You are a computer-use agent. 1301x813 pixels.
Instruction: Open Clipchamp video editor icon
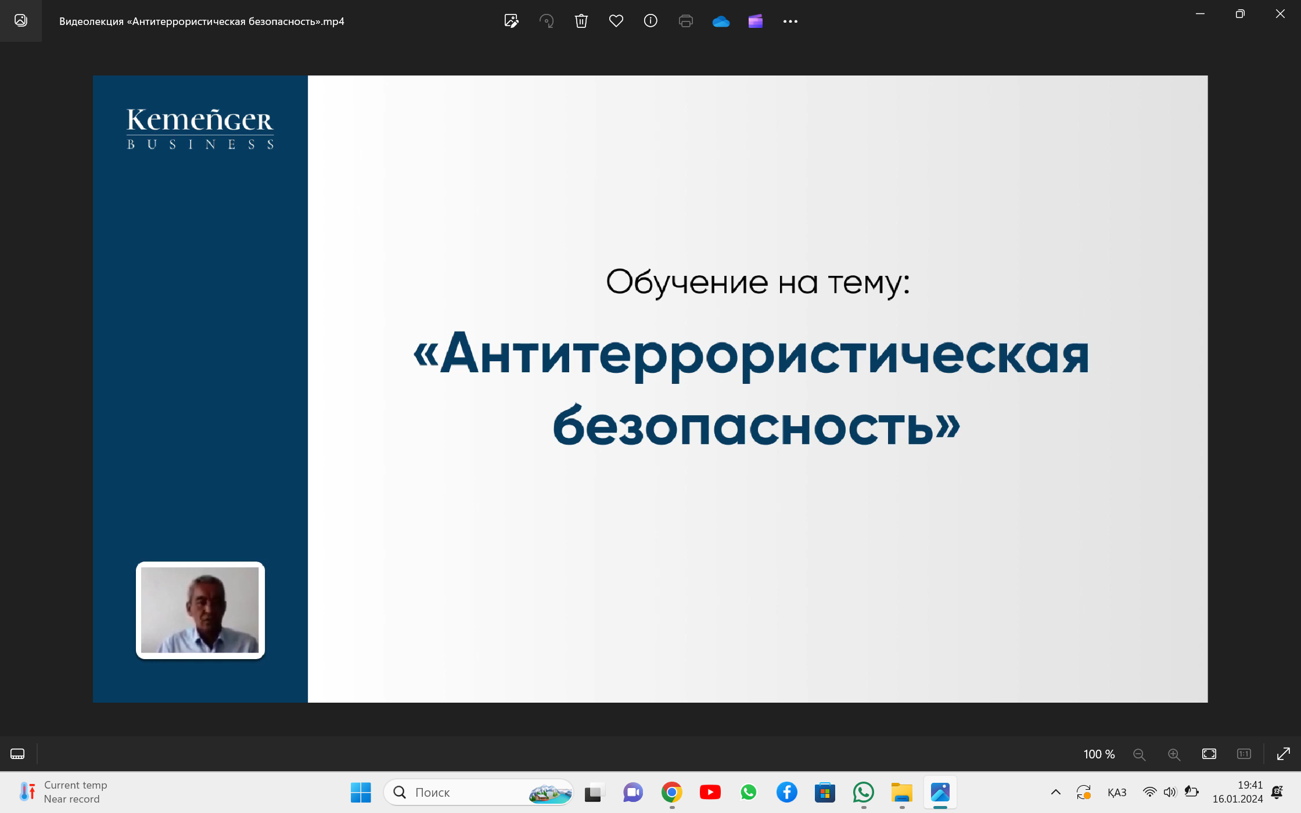(756, 21)
